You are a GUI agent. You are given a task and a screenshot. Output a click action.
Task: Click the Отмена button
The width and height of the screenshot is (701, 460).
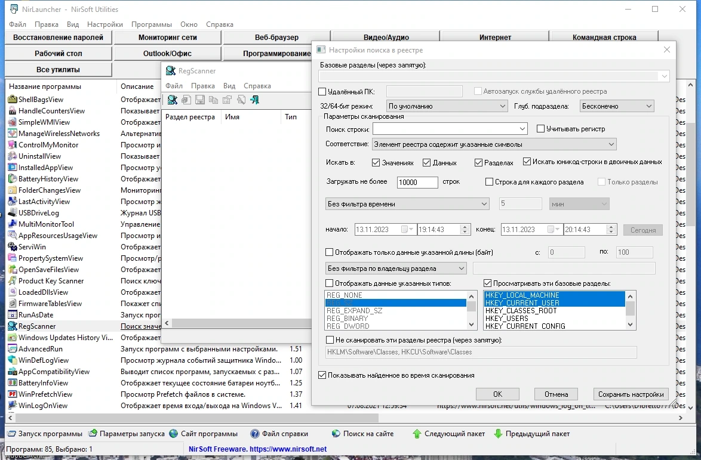tap(556, 394)
